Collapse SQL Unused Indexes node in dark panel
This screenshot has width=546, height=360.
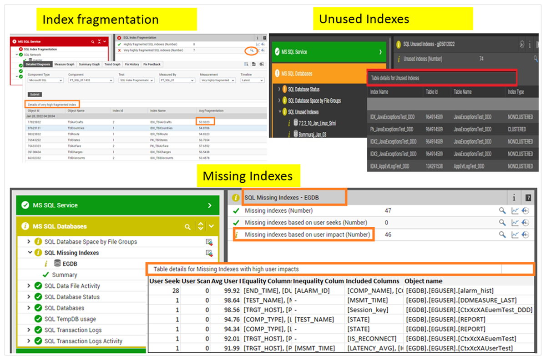coord(279,112)
